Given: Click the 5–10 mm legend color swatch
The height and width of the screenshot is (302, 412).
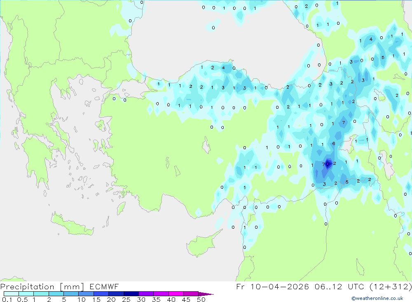Looking at the screenshot, I should tap(71, 294).
